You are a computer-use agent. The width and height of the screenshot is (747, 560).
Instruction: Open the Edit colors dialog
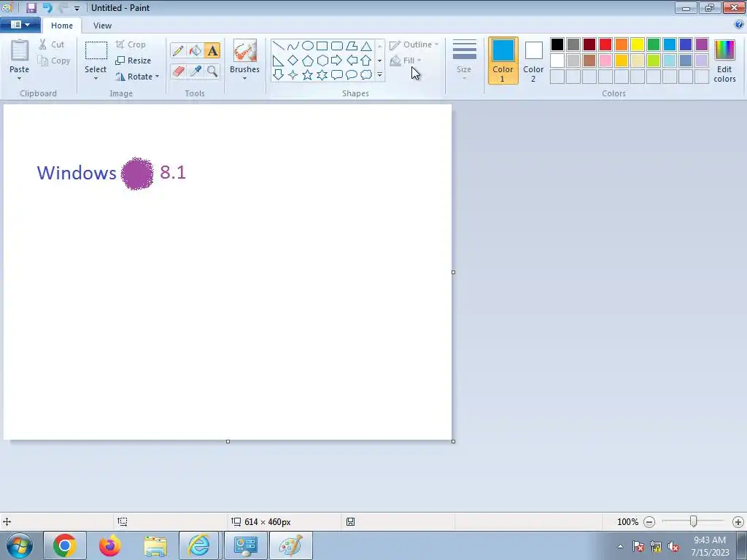724,61
